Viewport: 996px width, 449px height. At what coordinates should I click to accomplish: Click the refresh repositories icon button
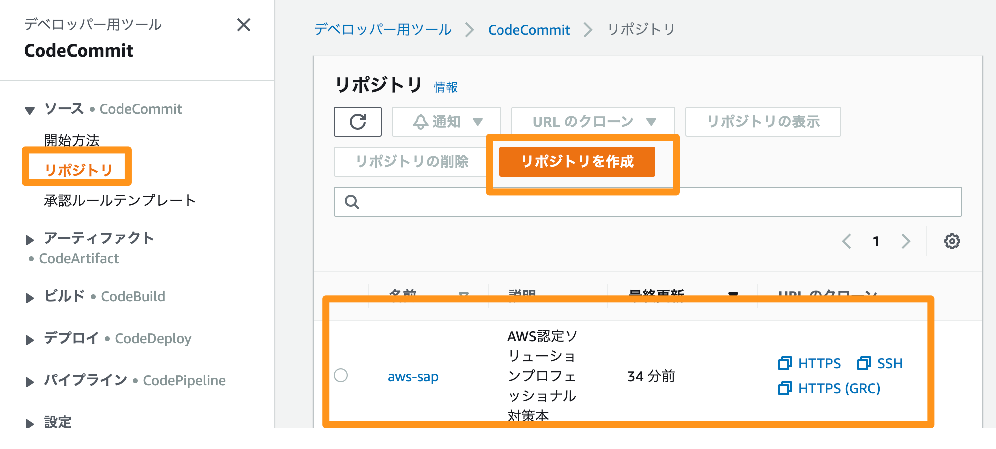358,122
